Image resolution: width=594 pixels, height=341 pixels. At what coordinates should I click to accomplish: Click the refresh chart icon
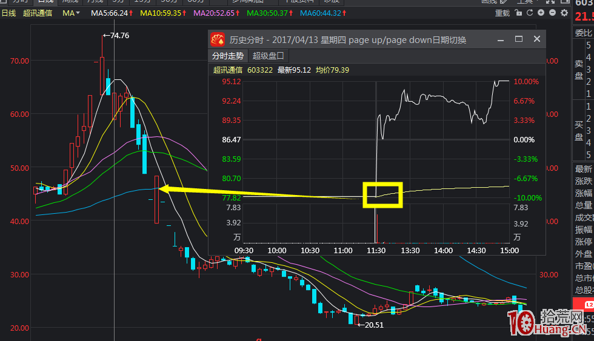pyautogui.click(x=530, y=13)
